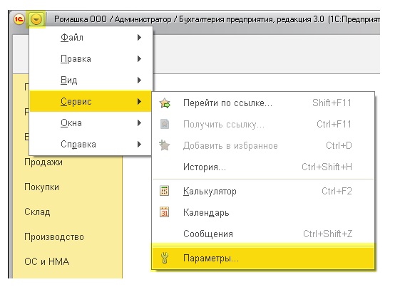Expand the Окна submenu arrow

tap(139, 123)
